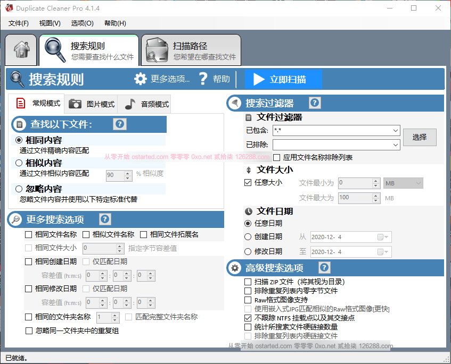Open the MB size unit dropdown
Image resolution: width=451 pixels, height=364 pixels.
403,183
